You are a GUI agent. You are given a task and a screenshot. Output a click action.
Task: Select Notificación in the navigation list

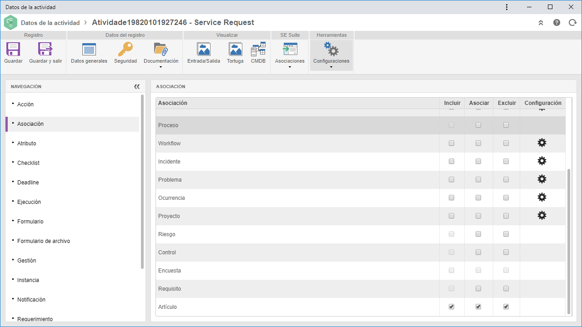pyautogui.click(x=72, y=300)
